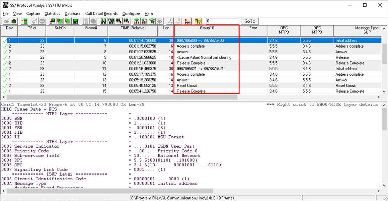Screen dimensions: 388x201
Task: Select frame 7 Address complete row
Action: coord(190,46)
